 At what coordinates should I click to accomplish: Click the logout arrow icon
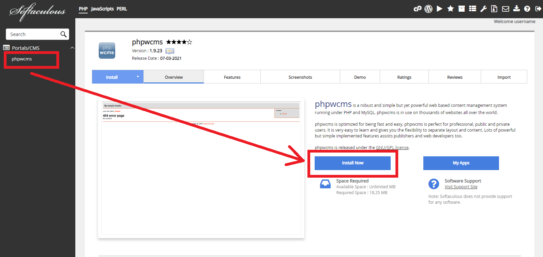pos(538,9)
